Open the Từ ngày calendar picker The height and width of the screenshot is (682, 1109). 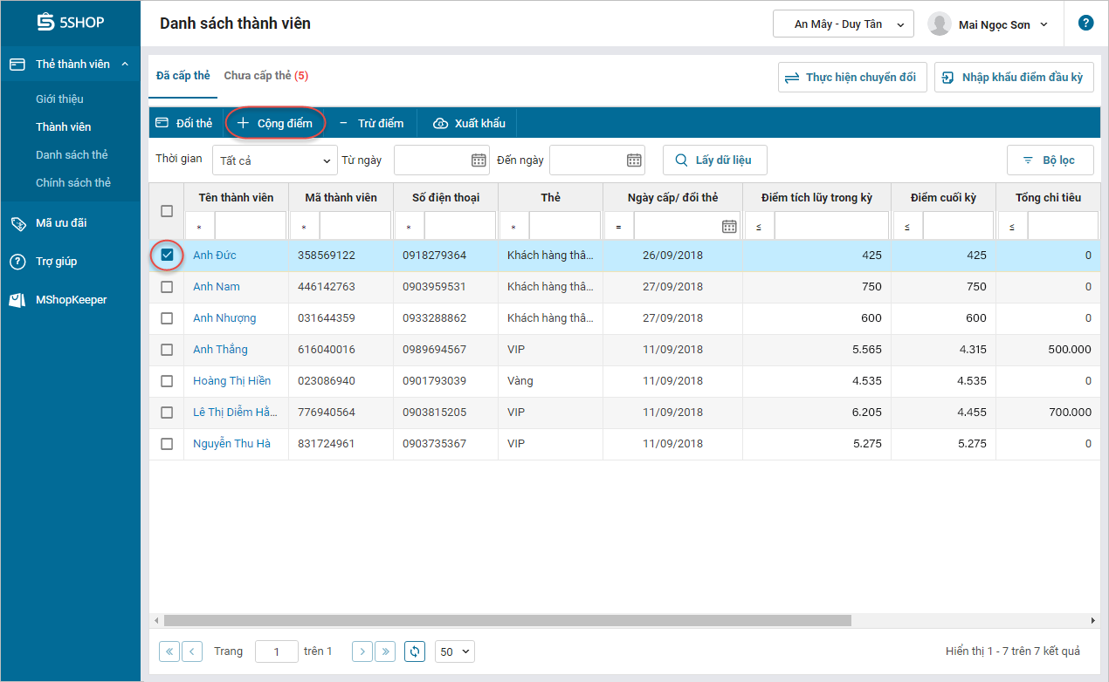pos(479,160)
